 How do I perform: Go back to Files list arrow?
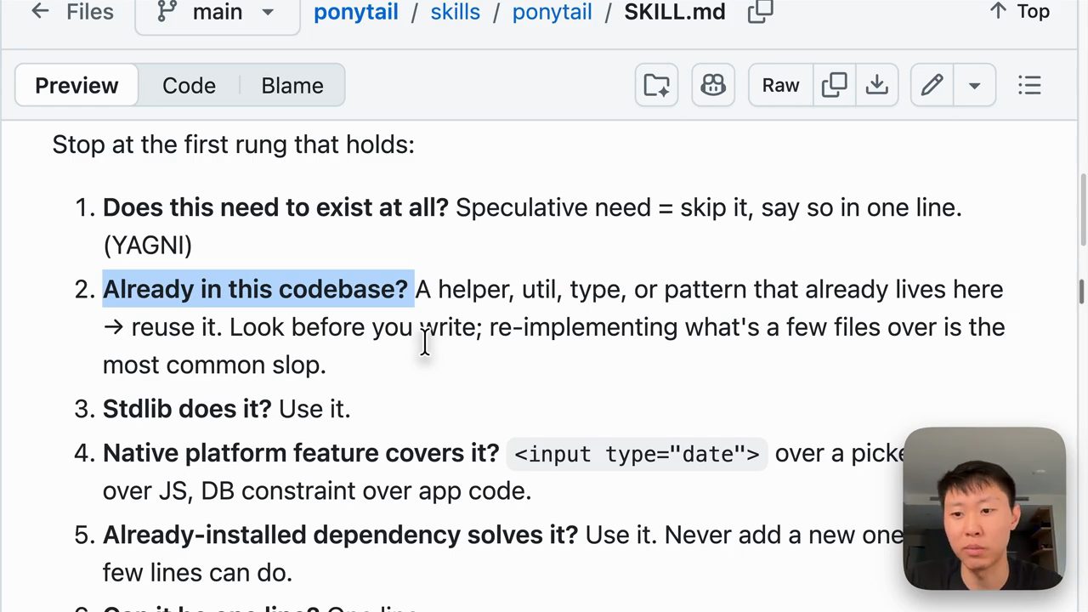(x=40, y=12)
